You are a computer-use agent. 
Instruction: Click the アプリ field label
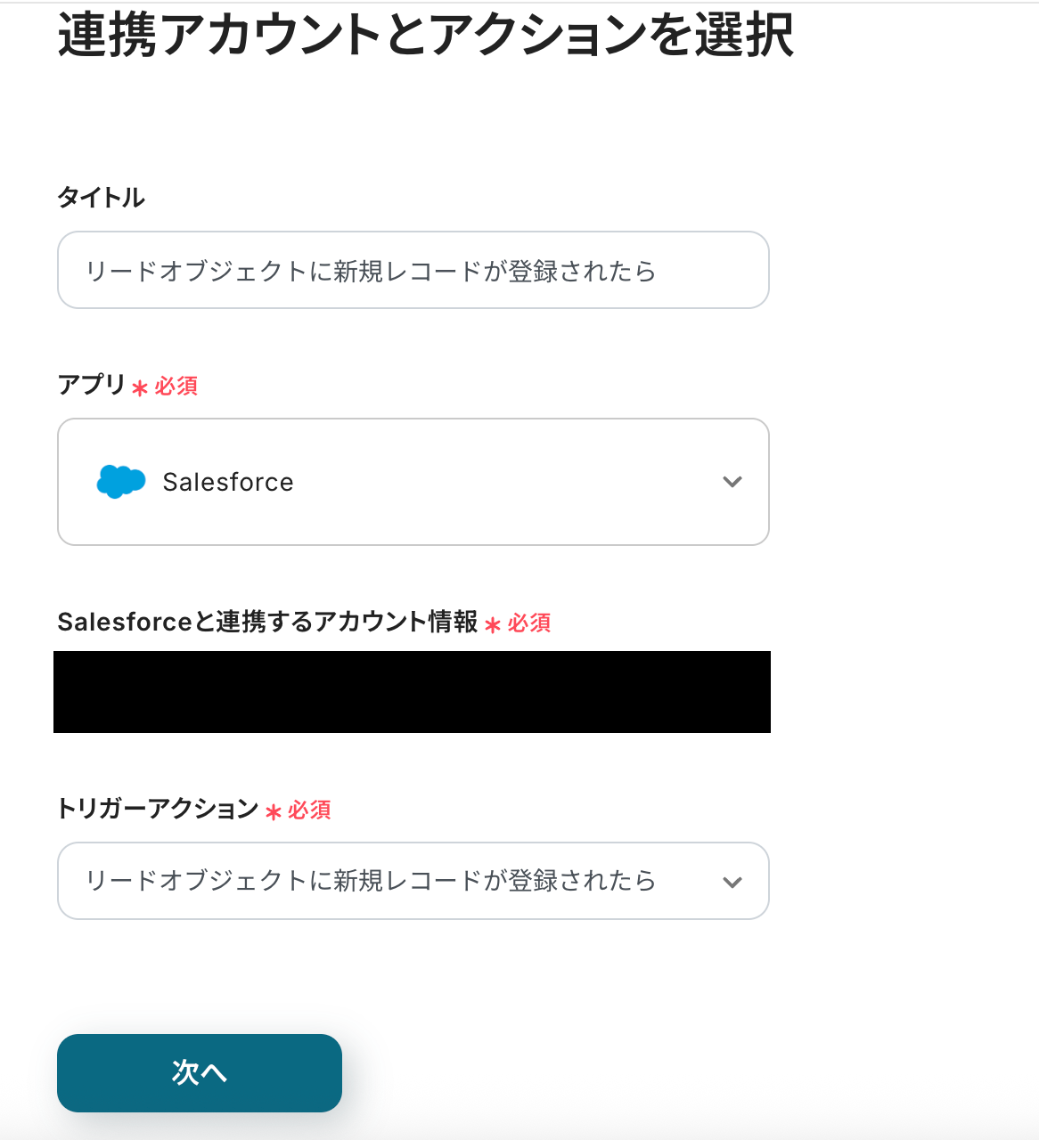tap(92, 385)
